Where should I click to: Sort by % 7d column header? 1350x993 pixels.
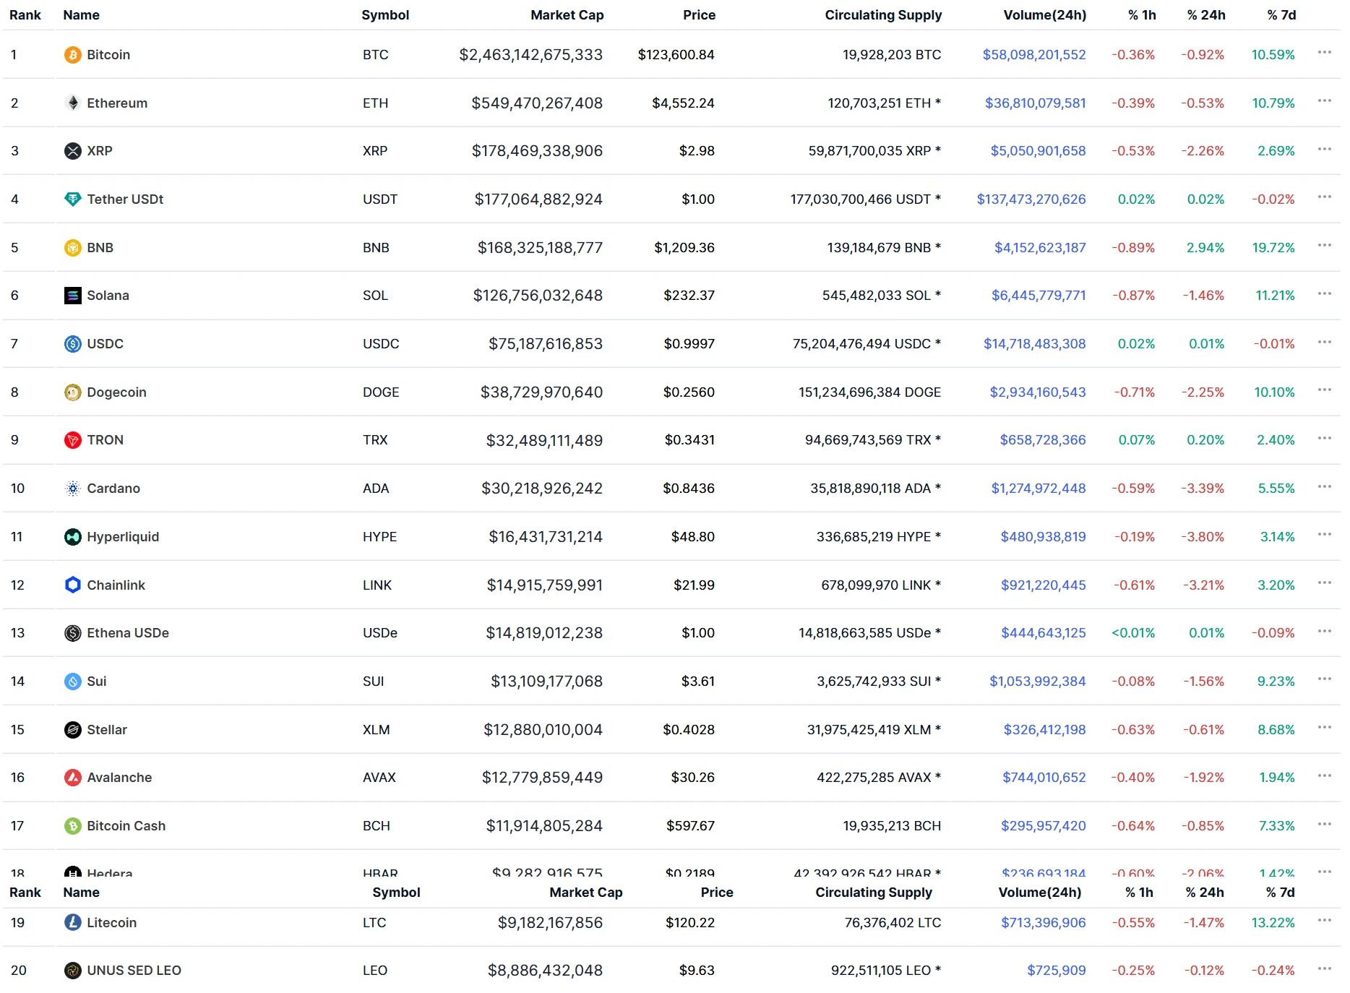tap(1281, 15)
